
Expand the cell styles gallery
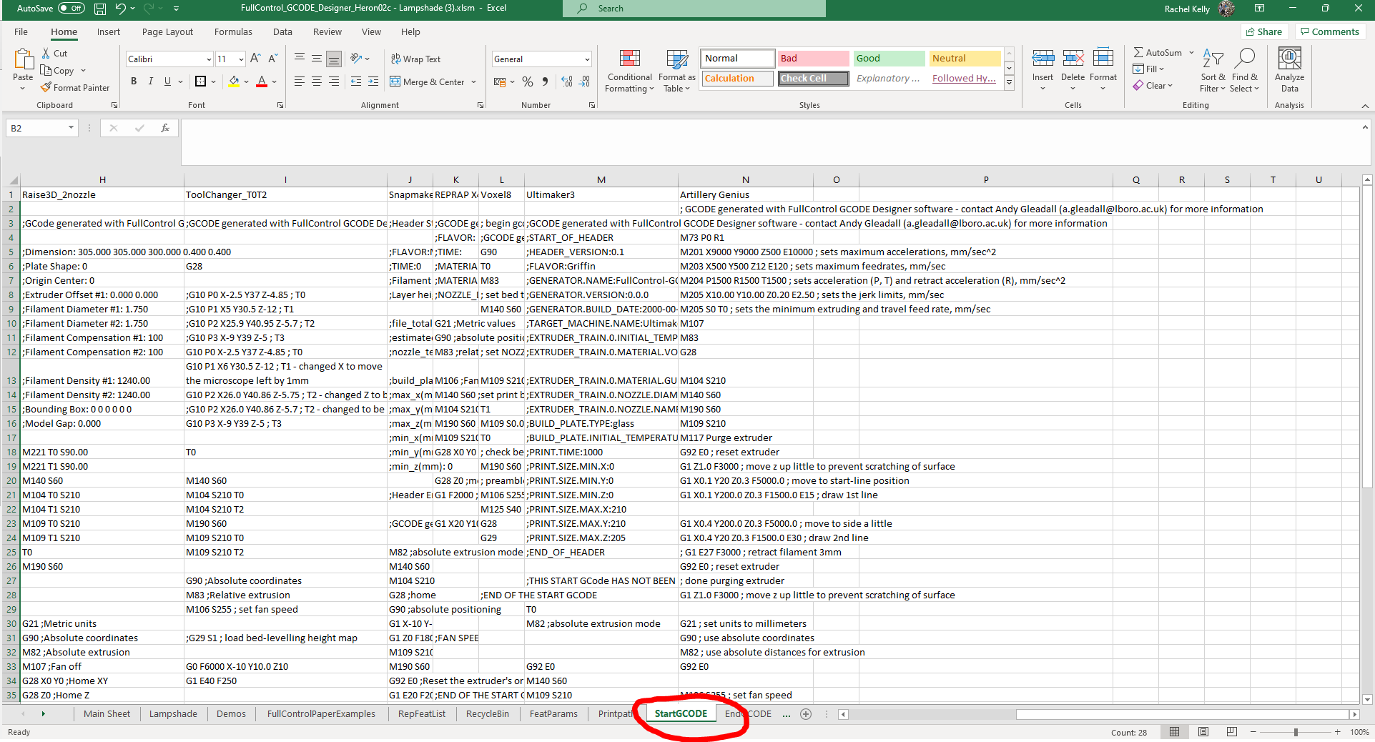1009,83
